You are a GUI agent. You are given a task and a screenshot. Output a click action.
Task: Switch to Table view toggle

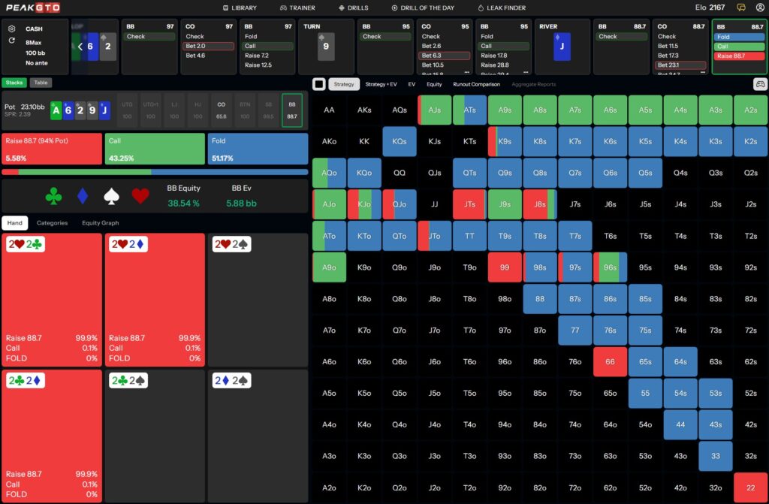coord(41,83)
